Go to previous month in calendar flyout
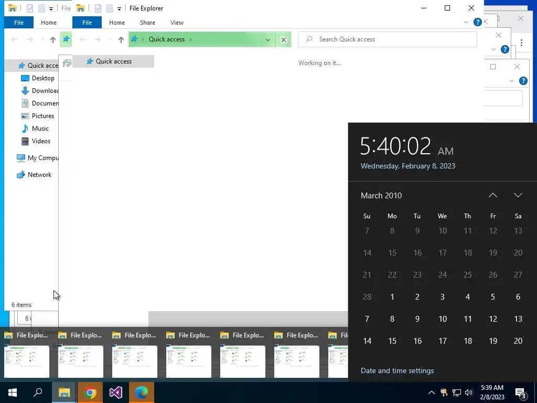The image size is (537, 403). click(x=492, y=195)
